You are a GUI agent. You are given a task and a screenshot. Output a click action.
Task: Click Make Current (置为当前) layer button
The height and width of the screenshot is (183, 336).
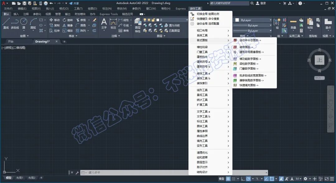(x=172, y=25)
